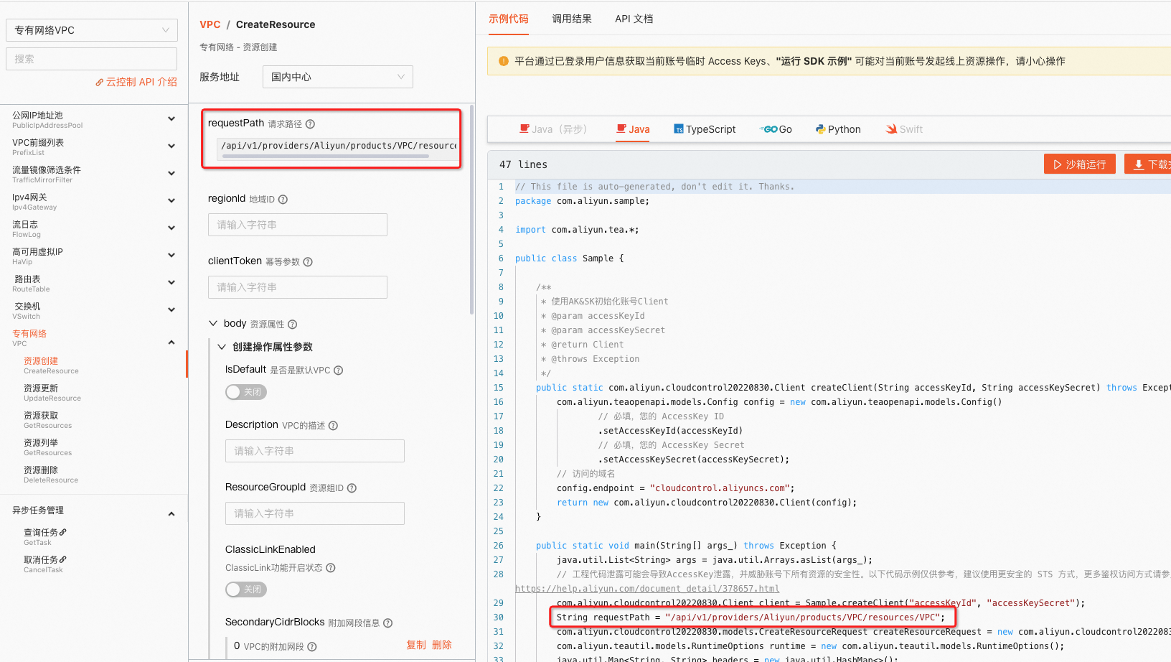Viewport: 1171px width, 662px height.
Task: Click help icon beside requestPath 请求路径
Action: (310, 124)
